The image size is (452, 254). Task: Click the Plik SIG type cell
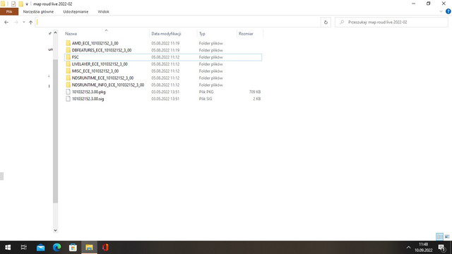(x=206, y=99)
